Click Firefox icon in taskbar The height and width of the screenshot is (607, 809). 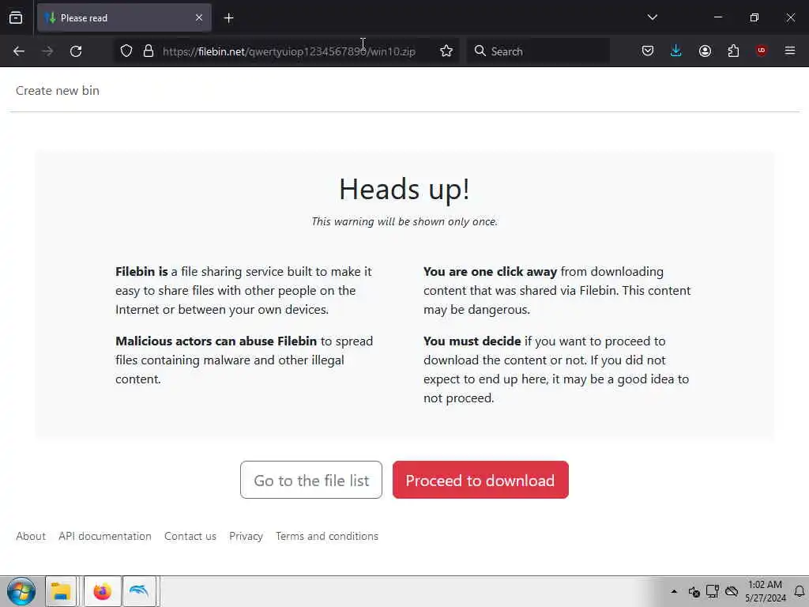pyautogui.click(x=102, y=591)
